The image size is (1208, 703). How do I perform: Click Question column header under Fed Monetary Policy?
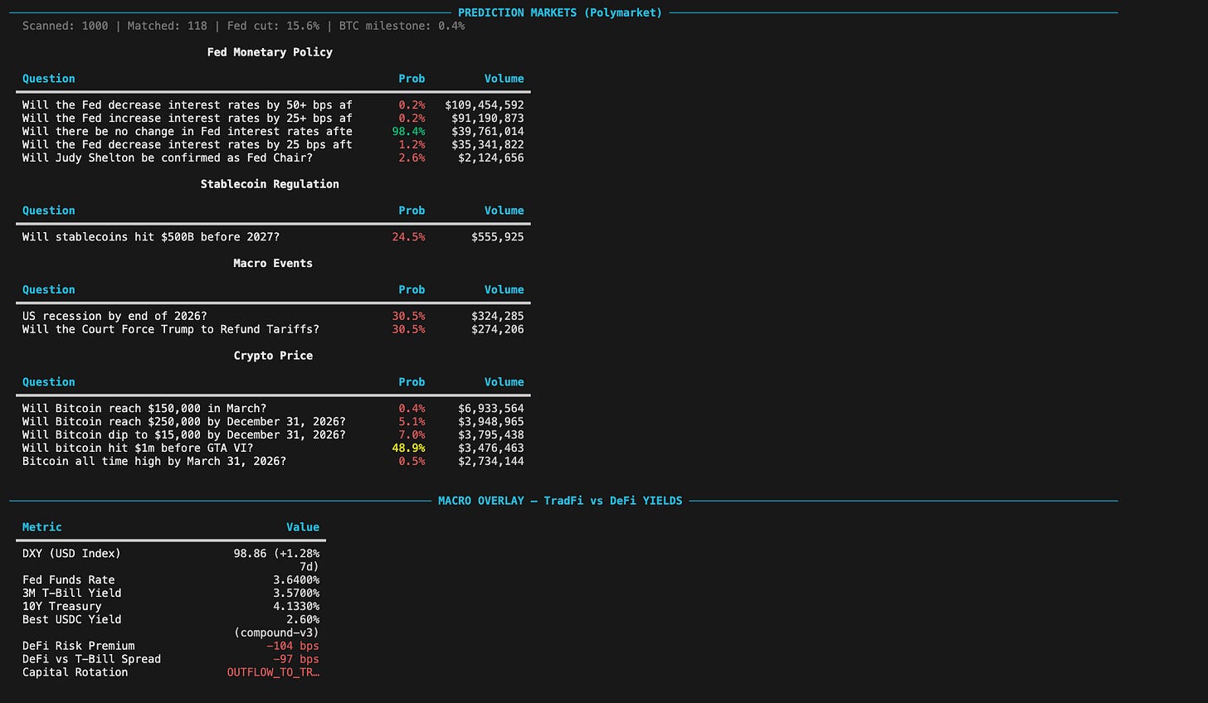[48, 79]
